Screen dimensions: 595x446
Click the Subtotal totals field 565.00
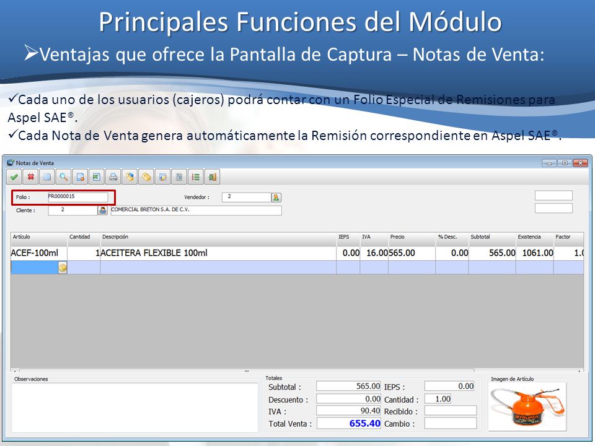348,386
